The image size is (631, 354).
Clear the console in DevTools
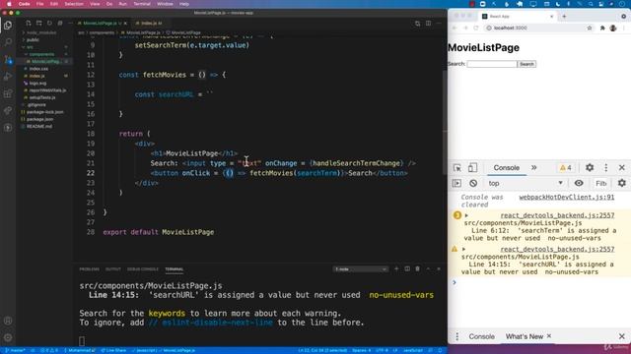pyautogui.click(x=473, y=184)
